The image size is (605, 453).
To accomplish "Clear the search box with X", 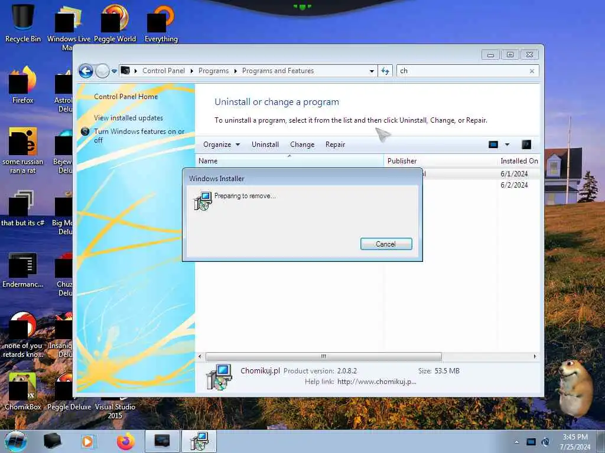I will click(x=532, y=71).
